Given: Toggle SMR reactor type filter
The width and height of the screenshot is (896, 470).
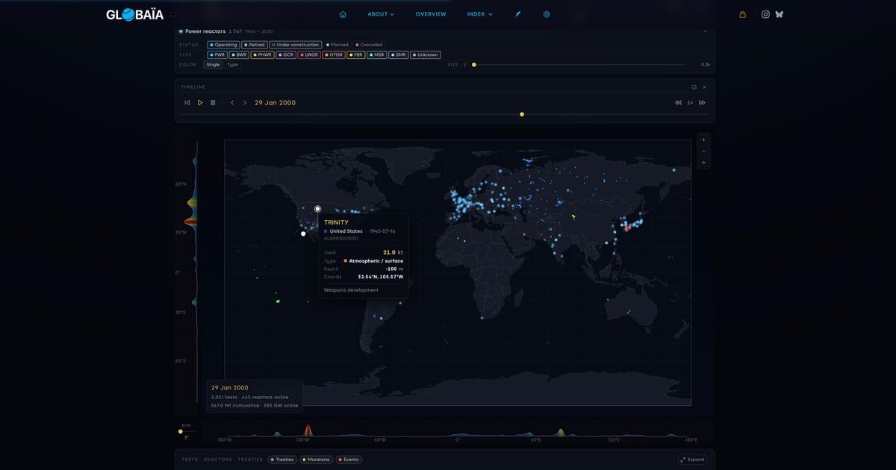Looking at the screenshot, I should pos(399,54).
